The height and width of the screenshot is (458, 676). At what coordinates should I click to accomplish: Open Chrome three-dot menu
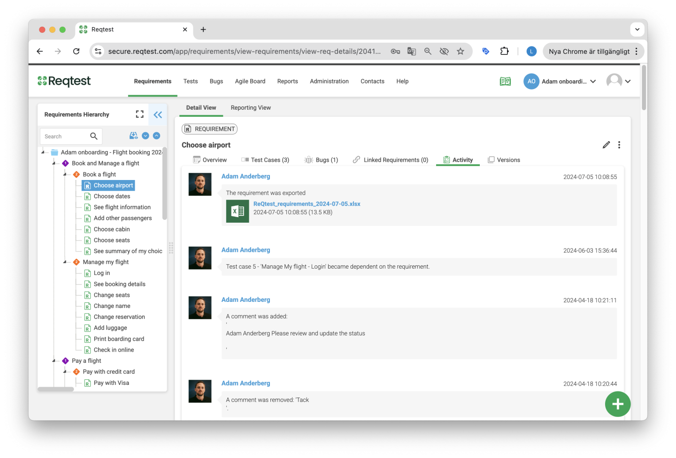coord(637,51)
